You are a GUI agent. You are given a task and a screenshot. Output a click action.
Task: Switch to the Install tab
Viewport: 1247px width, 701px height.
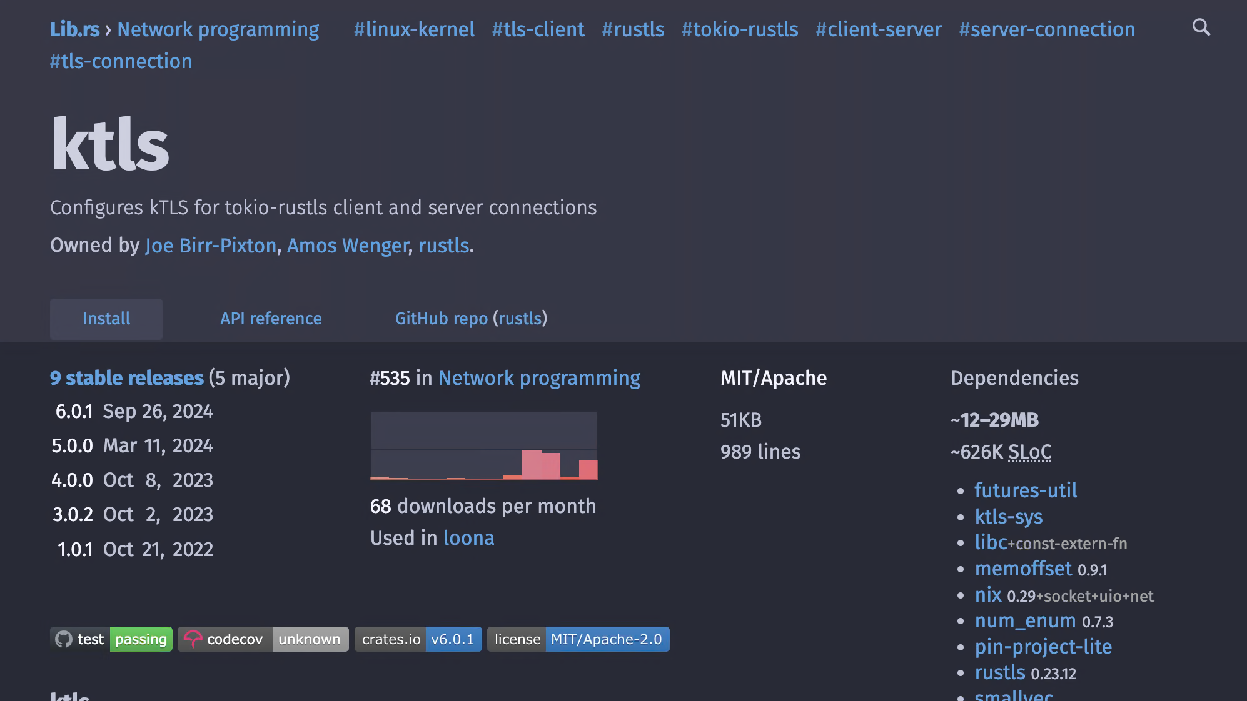[x=106, y=319]
